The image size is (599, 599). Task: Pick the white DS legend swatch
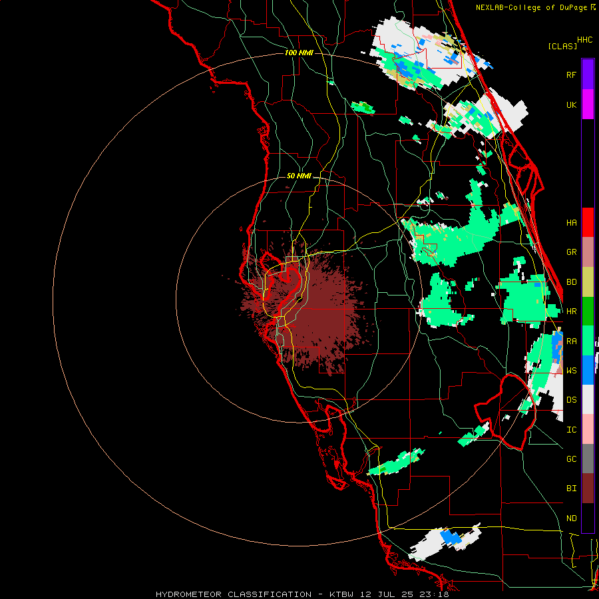pyautogui.click(x=588, y=399)
